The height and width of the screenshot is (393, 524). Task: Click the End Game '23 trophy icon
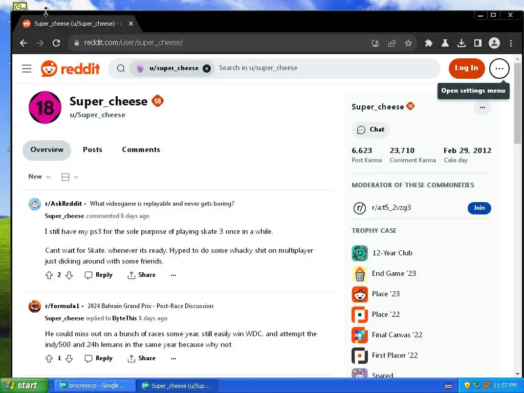tap(360, 274)
